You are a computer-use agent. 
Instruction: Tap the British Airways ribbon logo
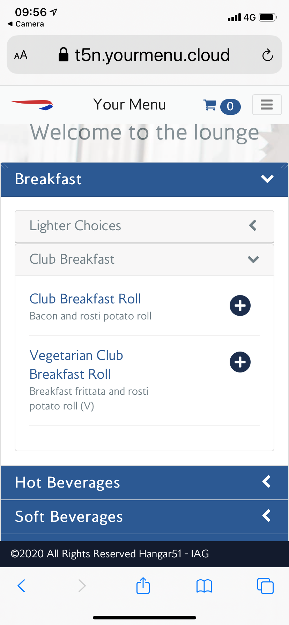[x=32, y=105]
